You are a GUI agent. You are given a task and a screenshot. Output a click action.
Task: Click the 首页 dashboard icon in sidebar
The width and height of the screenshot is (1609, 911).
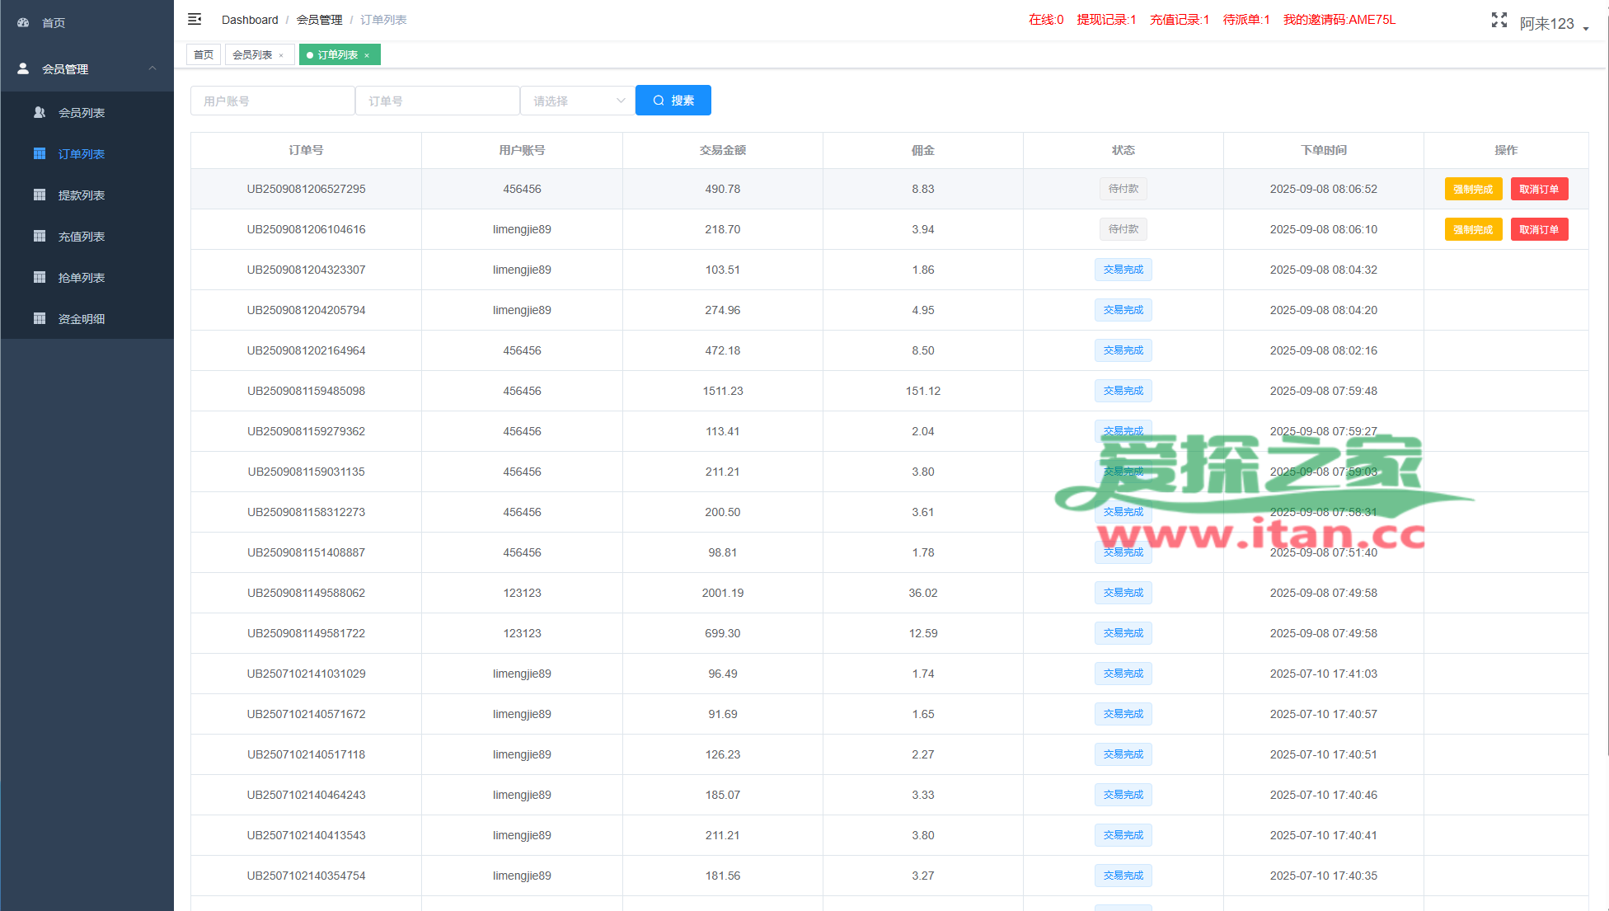tap(23, 23)
